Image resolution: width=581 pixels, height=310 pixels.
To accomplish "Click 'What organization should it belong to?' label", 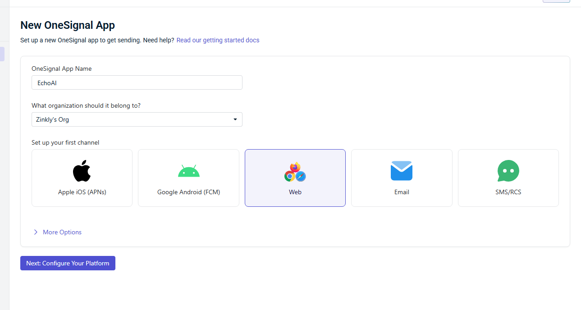I will (86, 105).
